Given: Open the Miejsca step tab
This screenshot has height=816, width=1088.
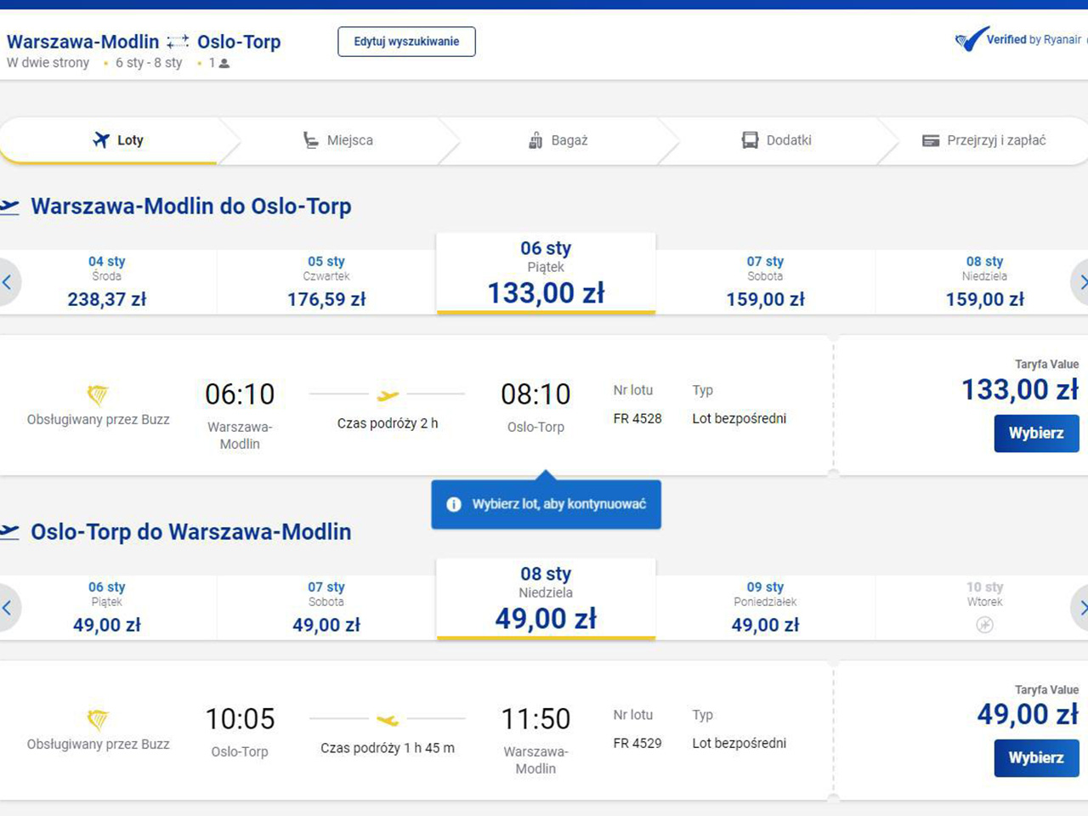Looking at the screenshot, I should click(338, 140).
